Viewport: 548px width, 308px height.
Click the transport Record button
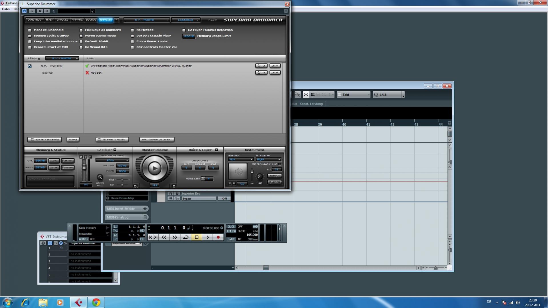[218, 237]
